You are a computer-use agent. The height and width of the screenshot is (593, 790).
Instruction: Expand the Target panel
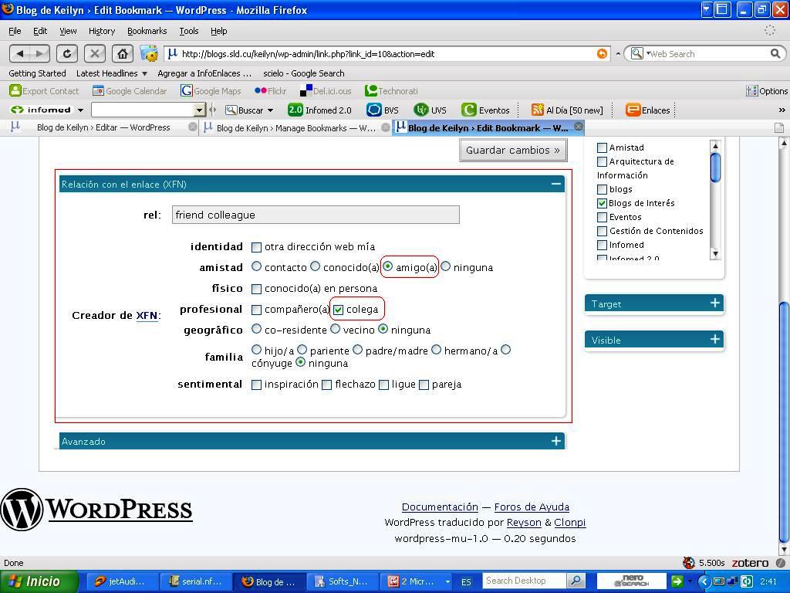coord(714,303)
